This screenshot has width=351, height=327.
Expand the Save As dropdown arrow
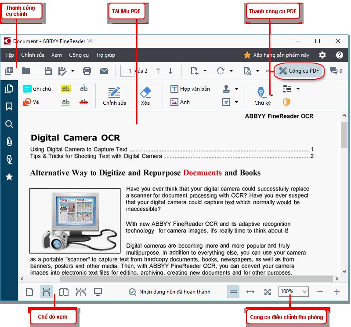[73, 71]
